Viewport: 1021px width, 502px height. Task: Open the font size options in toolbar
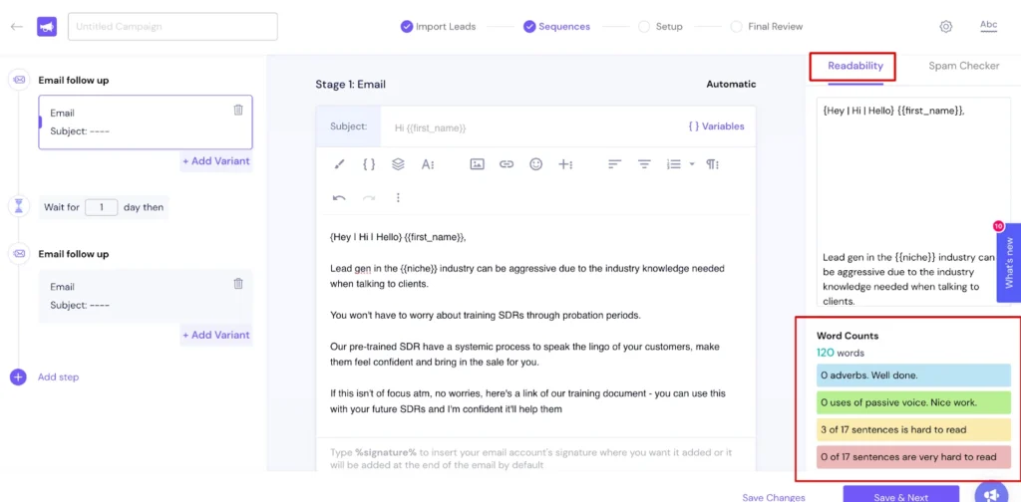428,164
